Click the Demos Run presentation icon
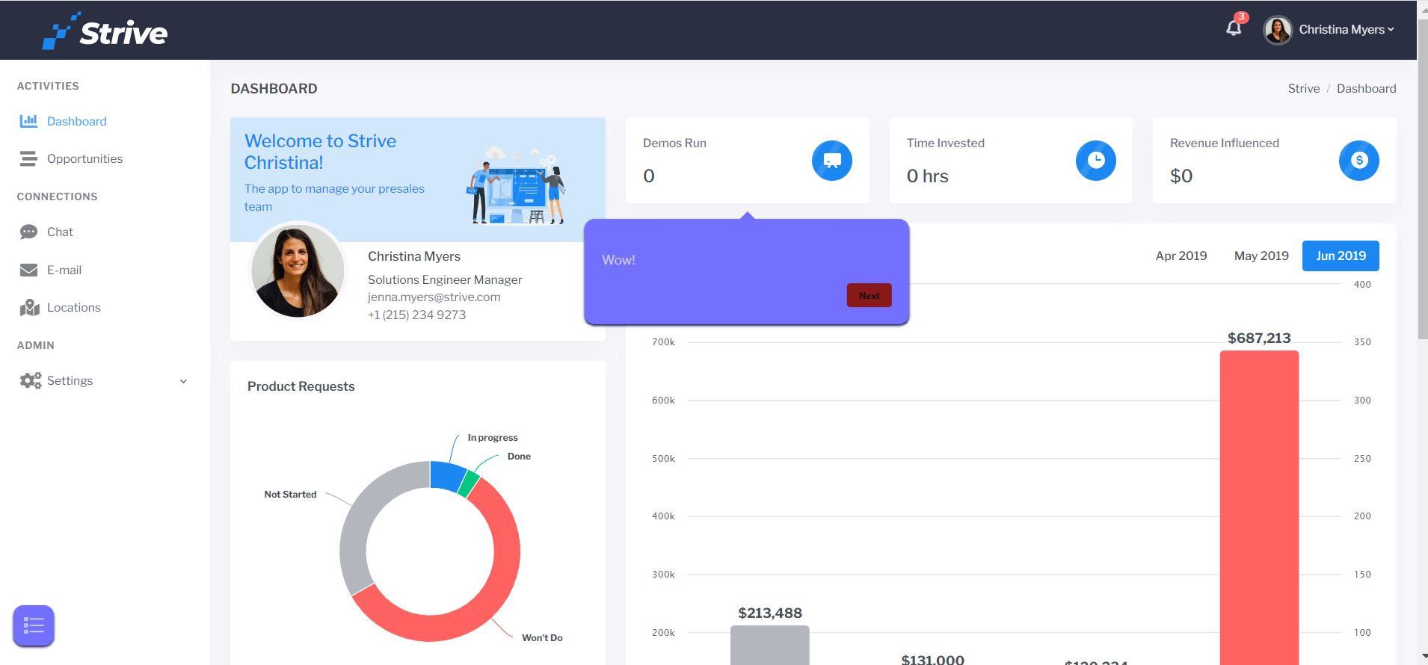Image resolution: width=1428 pixels, height=665 pixels. point(832,160)
